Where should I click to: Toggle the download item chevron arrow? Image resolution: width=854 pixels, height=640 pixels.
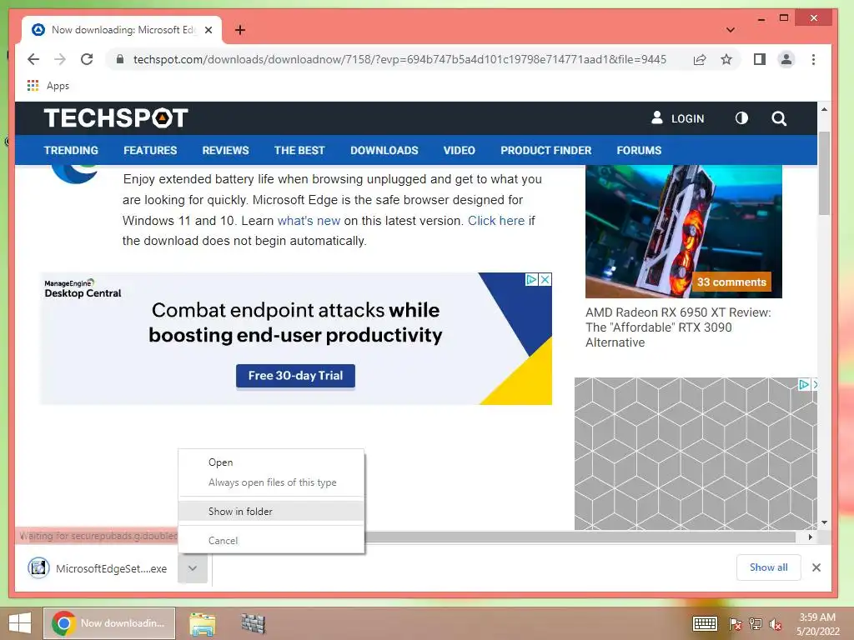pyautogui.click(x=193, y=568)
